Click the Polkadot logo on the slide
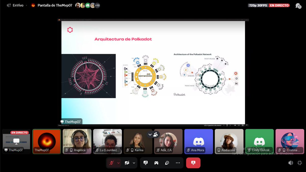 70,30
